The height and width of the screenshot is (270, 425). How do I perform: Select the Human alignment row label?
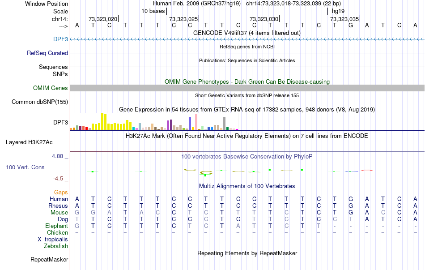tap(59, 199)
